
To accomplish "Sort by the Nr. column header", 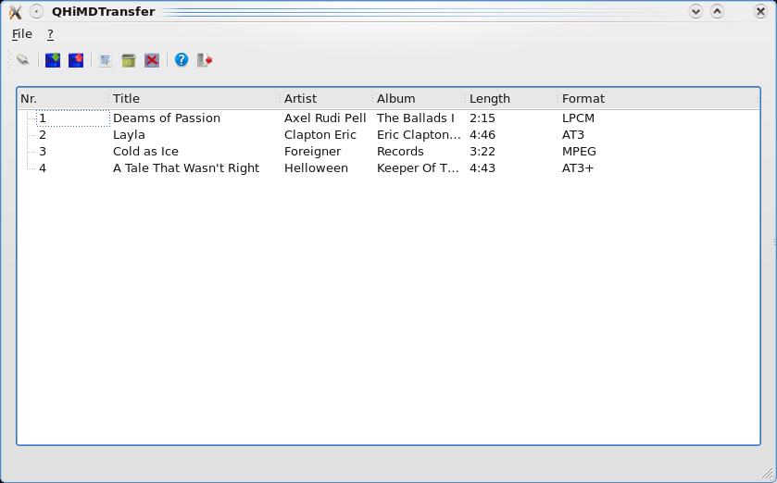I will point(63,98).
